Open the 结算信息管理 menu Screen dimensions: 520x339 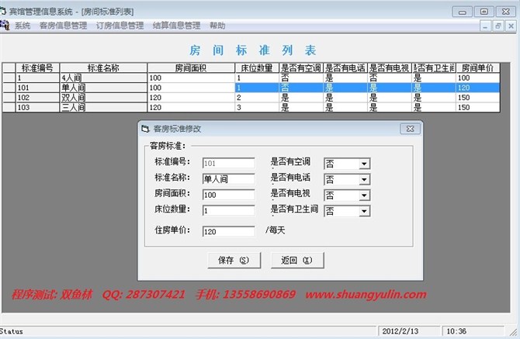point(176,26)
